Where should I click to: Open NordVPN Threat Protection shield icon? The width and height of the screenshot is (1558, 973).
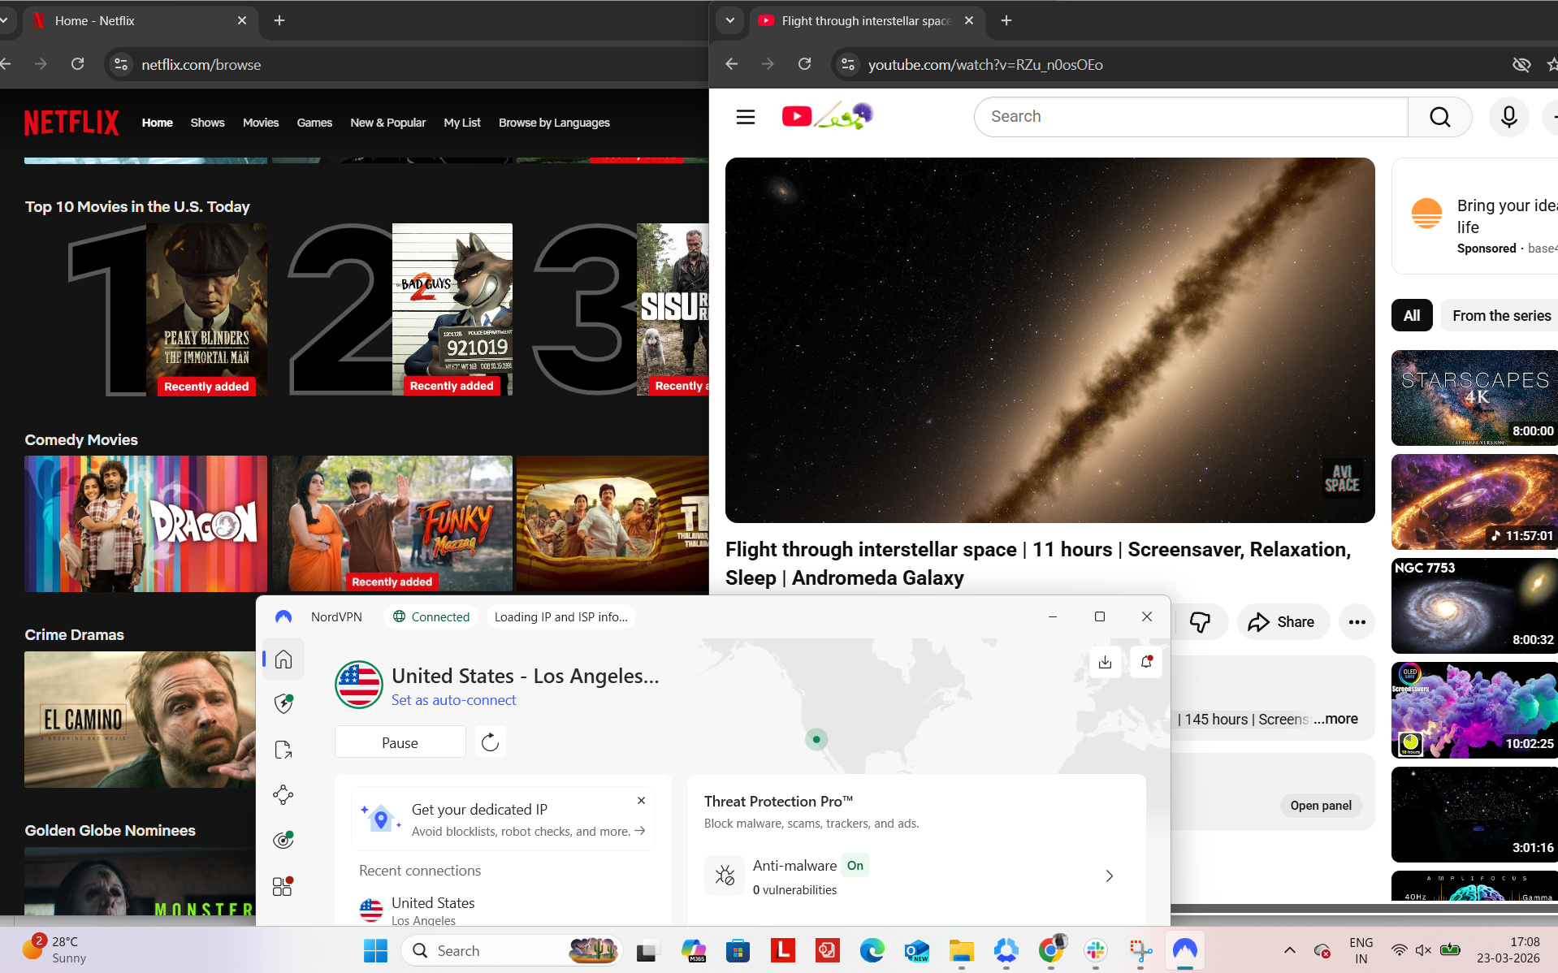[283, 703]
